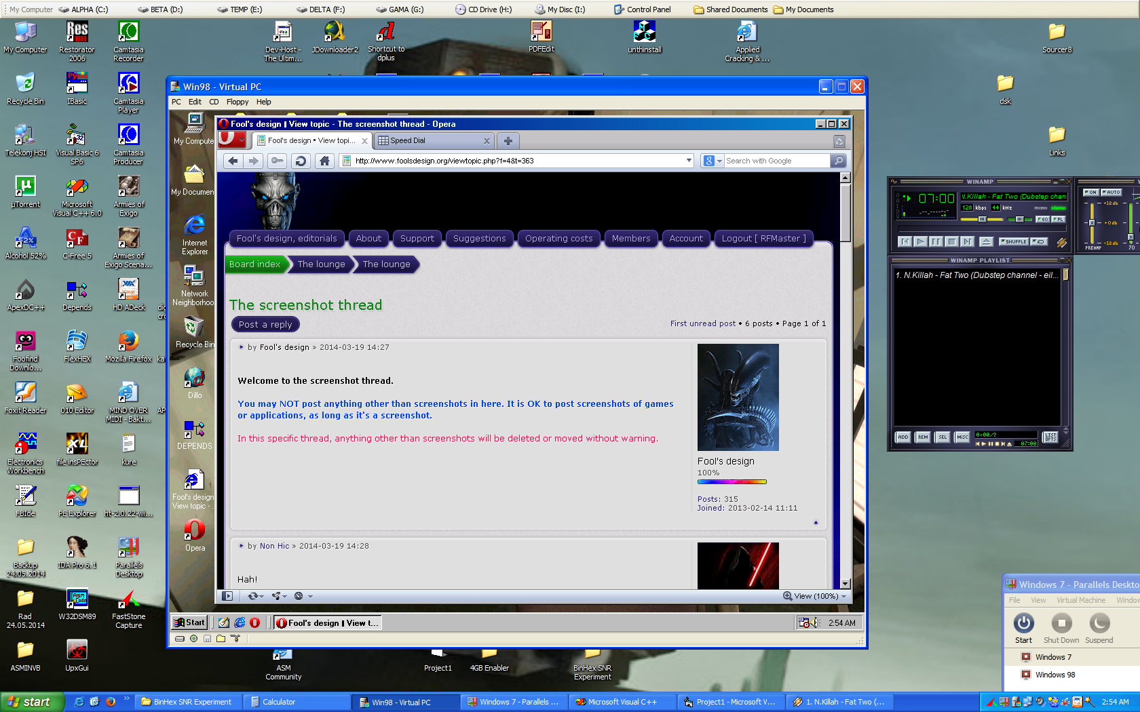This screenshot has width=1140, height=712.
Task: Open Calculator from the XP taskbar
Action: coord(297,702)
